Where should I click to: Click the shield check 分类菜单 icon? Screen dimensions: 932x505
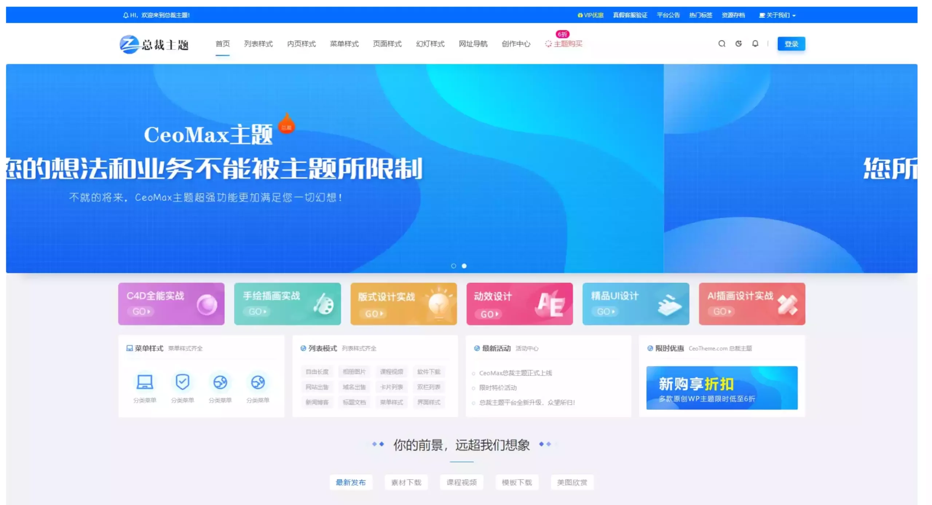182,382
